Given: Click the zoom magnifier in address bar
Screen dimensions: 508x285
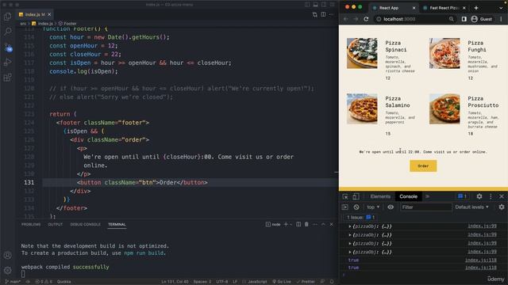Looking at the screenshot, I should pos(452,19).
